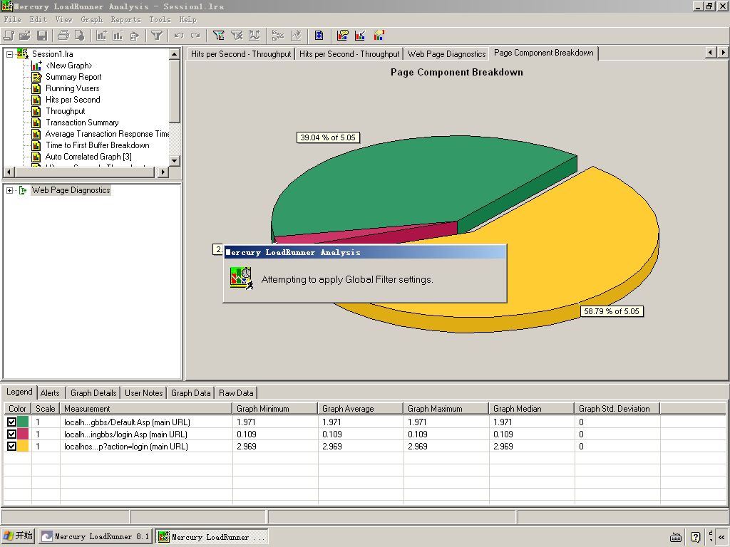The width and height of the screenshot is (730, 547).
Task: Click the New Session toolbar icon
Action: tap(9, 36)
